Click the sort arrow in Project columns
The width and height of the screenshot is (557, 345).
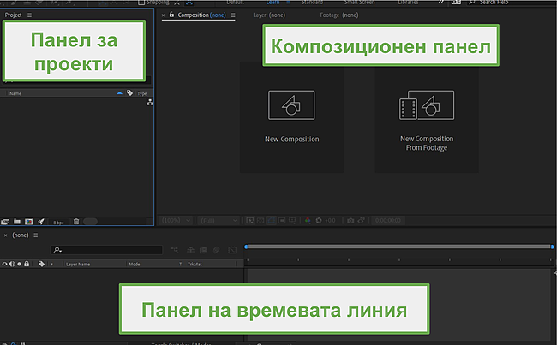click(x=119, y=93)
